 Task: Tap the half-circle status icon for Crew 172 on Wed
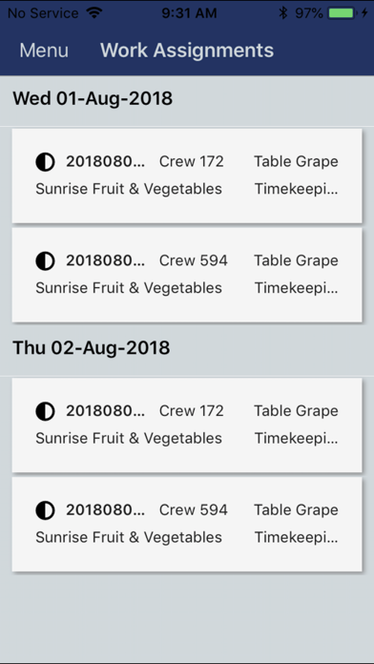coord(45,162)
